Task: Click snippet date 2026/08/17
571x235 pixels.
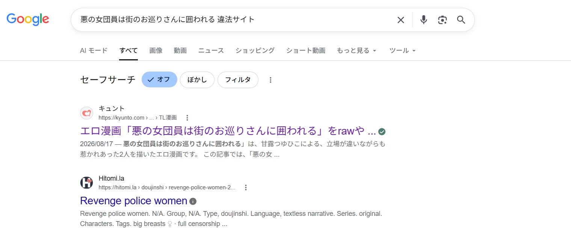Action: (97, 144)
